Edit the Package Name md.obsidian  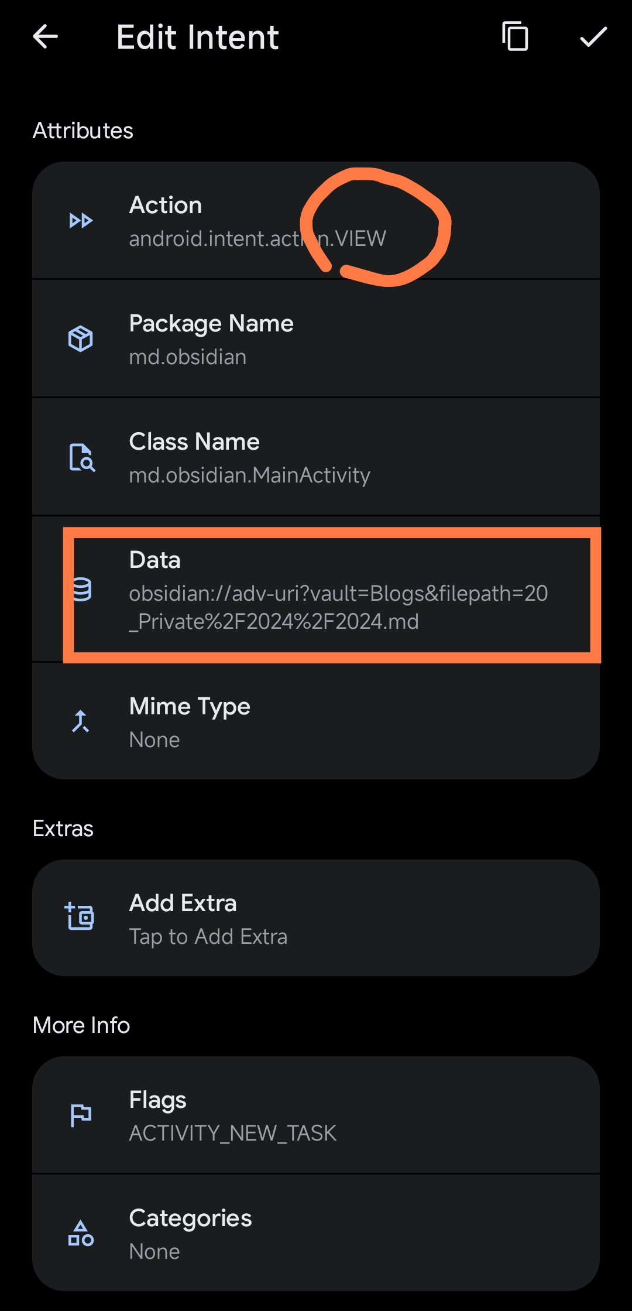tap(316, 340)
